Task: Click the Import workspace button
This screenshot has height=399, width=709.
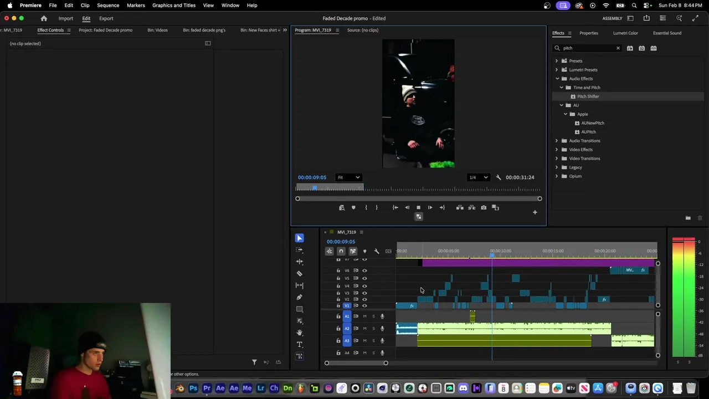Action: pyautogui.click(x=66, y=18)
